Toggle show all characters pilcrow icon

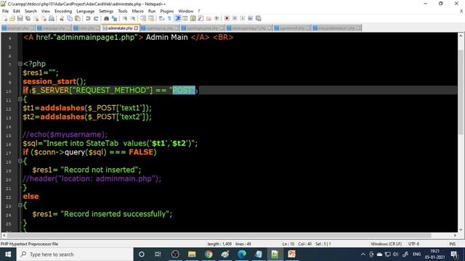coord(169,18)
